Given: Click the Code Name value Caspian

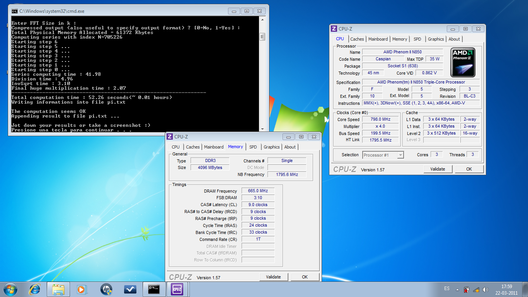Looking at the screenshot, I should (x=383, y=59).
